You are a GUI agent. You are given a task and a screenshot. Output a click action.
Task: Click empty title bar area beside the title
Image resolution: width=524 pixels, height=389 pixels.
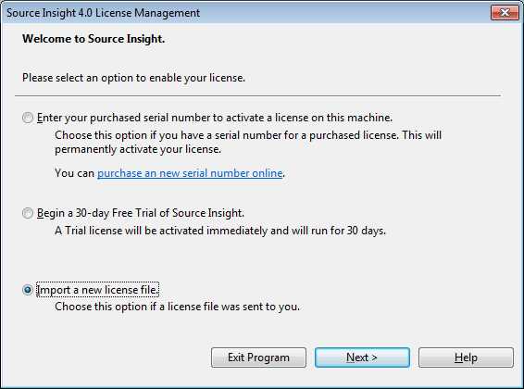pos(344,13)
